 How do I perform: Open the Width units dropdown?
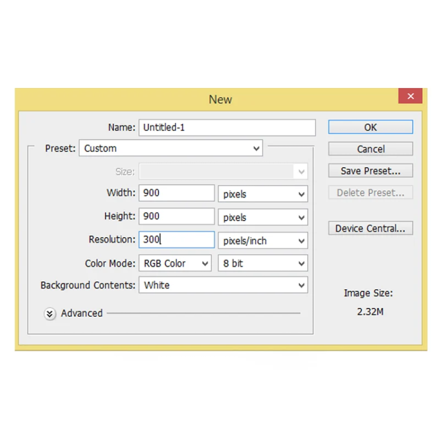(x=263, y=194)
